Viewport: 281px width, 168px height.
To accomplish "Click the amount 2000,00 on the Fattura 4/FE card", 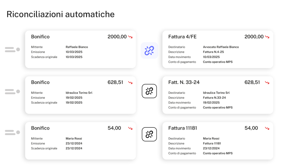I will pos(254,37).
